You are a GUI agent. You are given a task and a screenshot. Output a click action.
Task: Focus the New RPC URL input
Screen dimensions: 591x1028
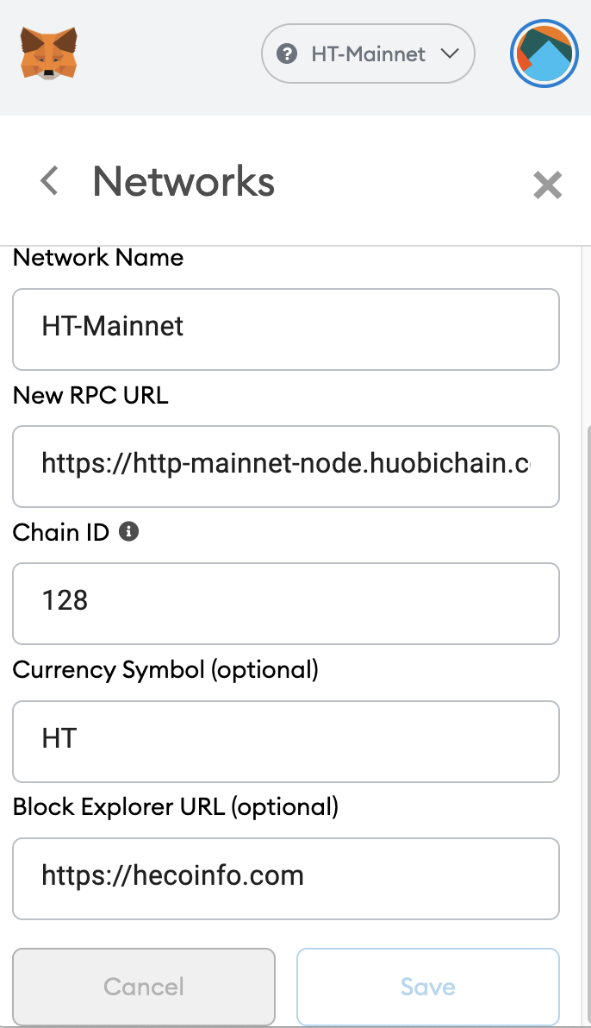[x=286, y=467]
